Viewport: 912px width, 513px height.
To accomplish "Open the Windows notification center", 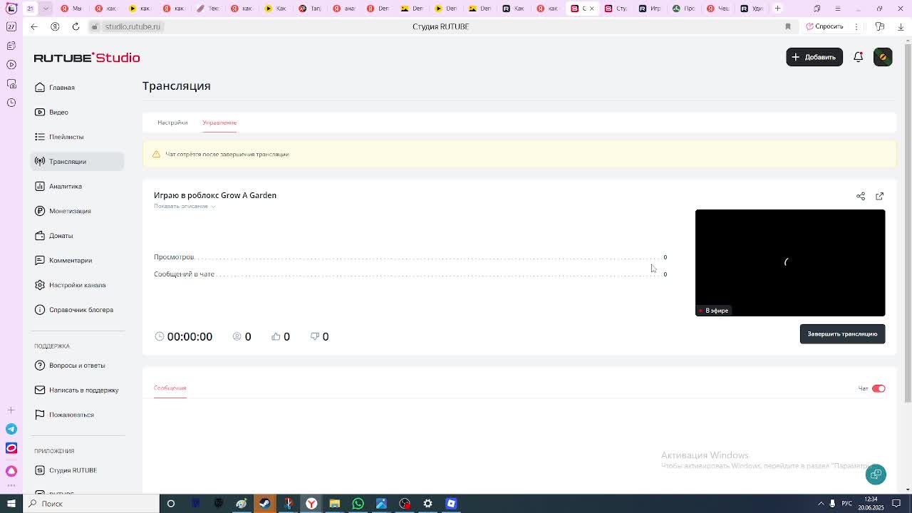I will click(x=897, y=504).
